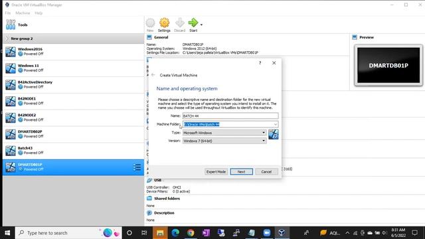Open Zoom from taskbar
The height and width of the screenshot is (239, 425).
267,233
